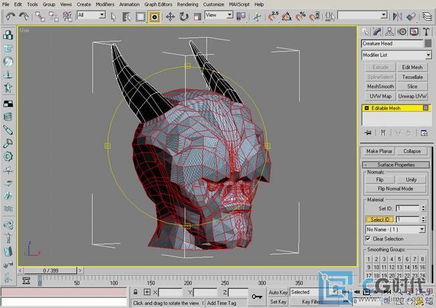Open the Modifiers menu
The height and width of the screenshot is (308, 436).
[105, 5]
